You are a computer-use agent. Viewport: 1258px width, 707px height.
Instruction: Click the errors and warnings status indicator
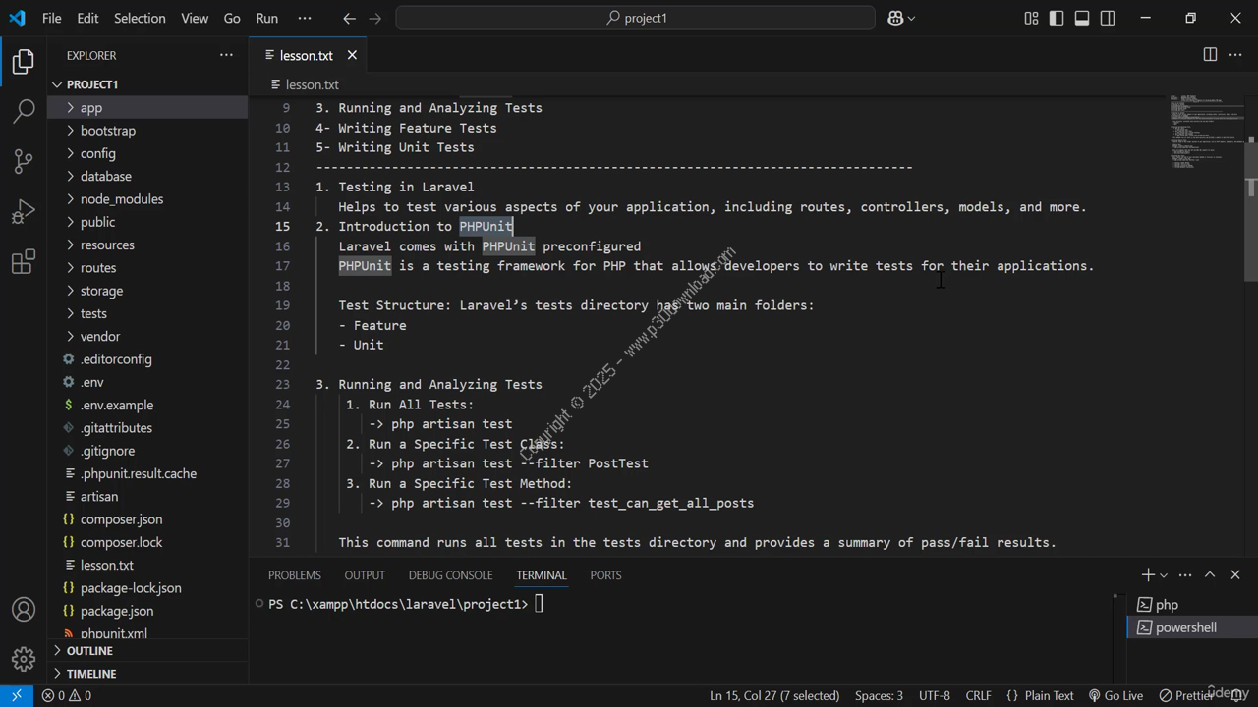click(x=67, y=695)
